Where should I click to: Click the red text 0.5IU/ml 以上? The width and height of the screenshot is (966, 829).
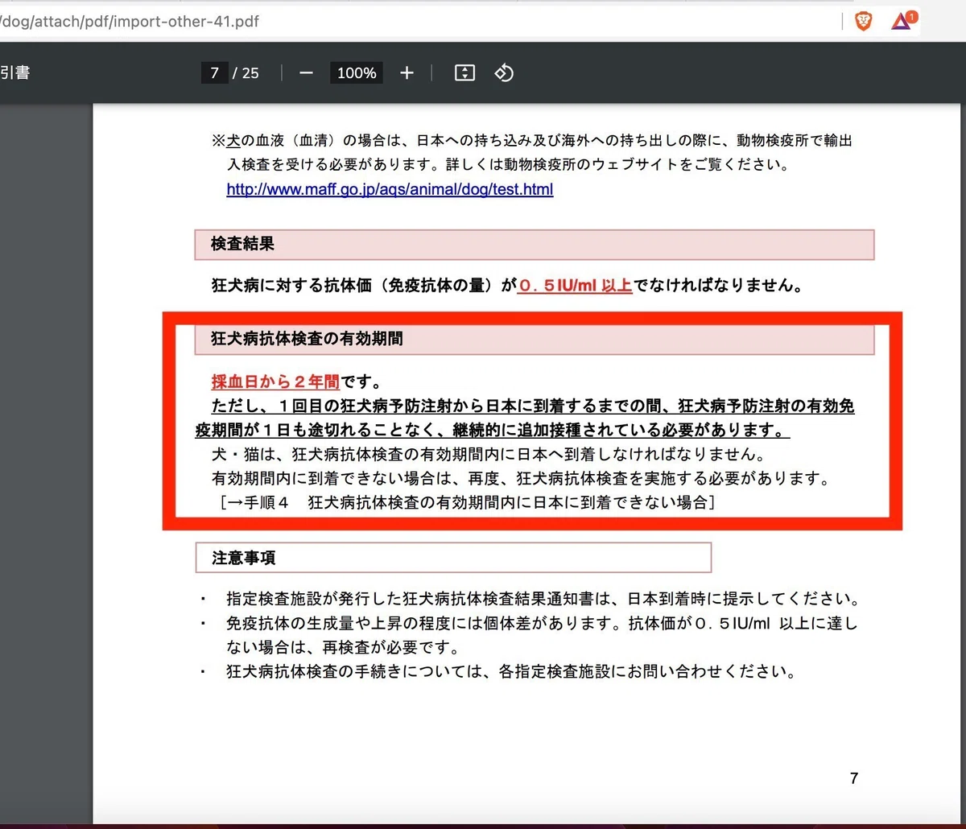coord(575,286)
